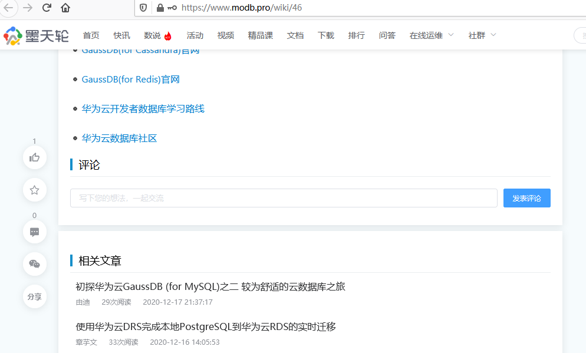Open article 初探华为云GaussDB (for MySQL)之二
Image resolution: width=586 pixels, height=353 pixels.
pyautogui.click(x=210, y=287)
